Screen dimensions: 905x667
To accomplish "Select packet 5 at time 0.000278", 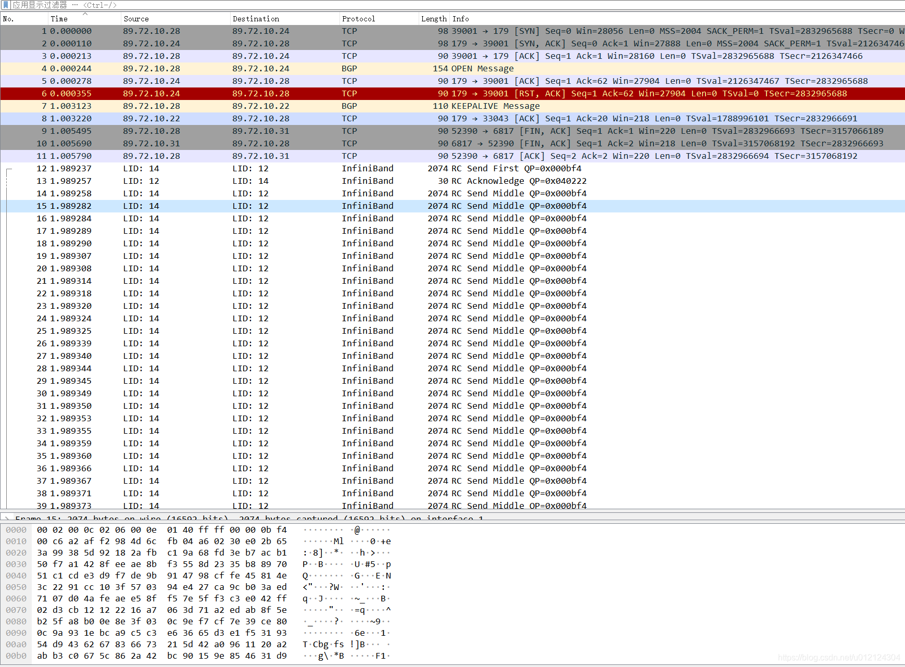I will coord(452,81).
